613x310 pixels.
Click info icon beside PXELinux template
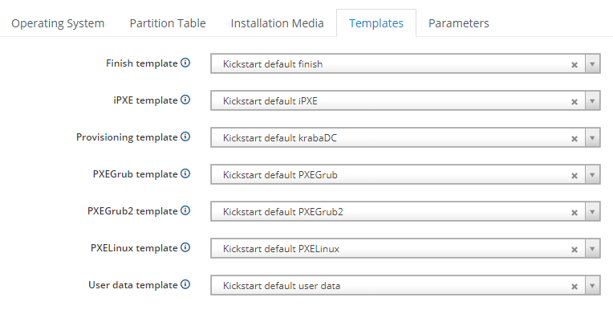tap(185, 247)
